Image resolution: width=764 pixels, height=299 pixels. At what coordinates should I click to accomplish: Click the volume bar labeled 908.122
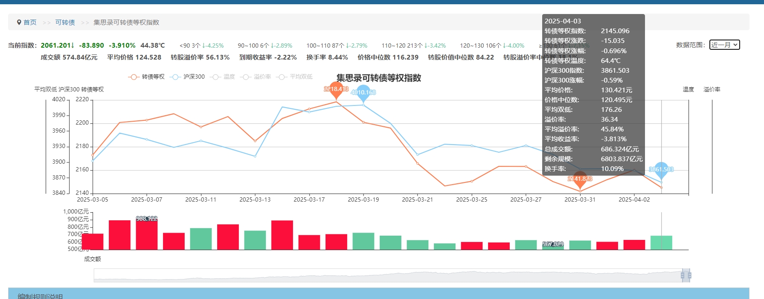(147, 234)
